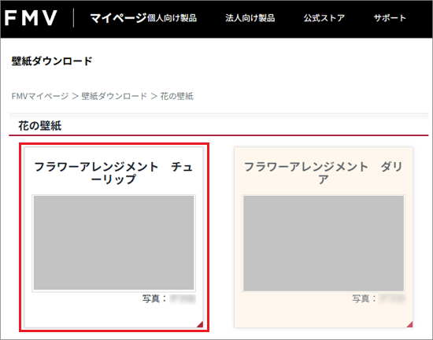The image size is (433, 340).
Task: Click the 花の壁紙 section heading
Action: pyautogui.click(x=40, y=126)
